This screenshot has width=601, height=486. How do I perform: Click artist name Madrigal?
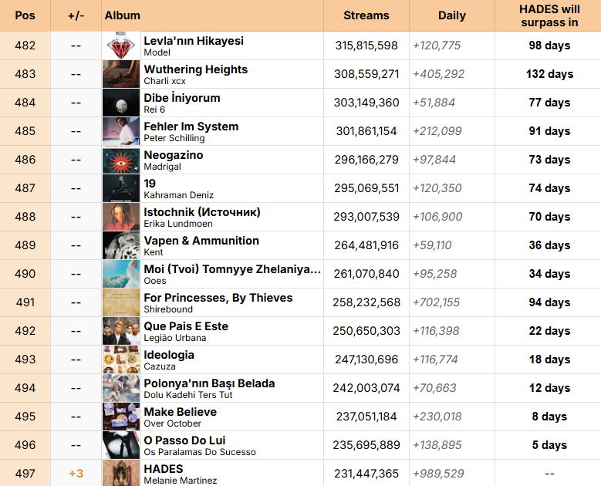pyautogui.click(x=162, y=167)
